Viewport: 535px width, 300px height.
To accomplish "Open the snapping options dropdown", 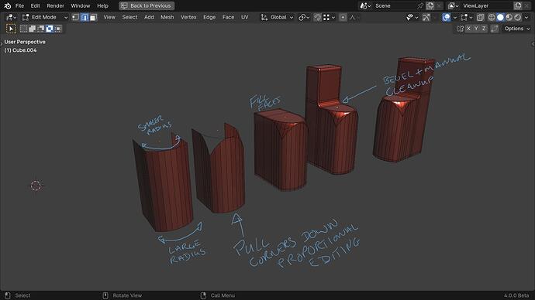I will pyautogui.click(x=330, y=17).
